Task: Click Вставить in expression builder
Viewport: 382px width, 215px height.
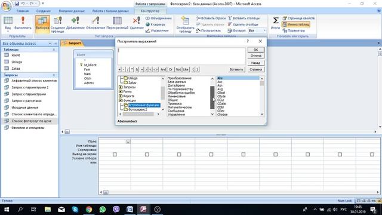Action: point(236,69)
